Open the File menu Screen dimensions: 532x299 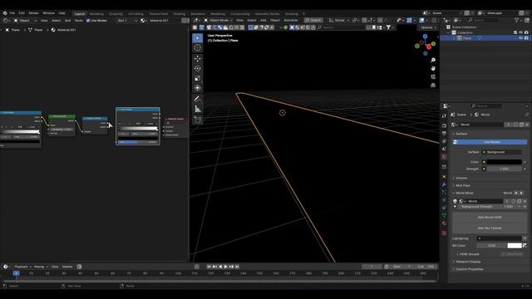[12, 13]
